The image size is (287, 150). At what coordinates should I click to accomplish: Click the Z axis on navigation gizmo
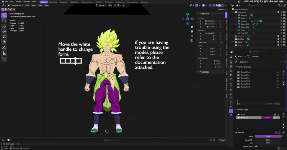click(187, 14)
